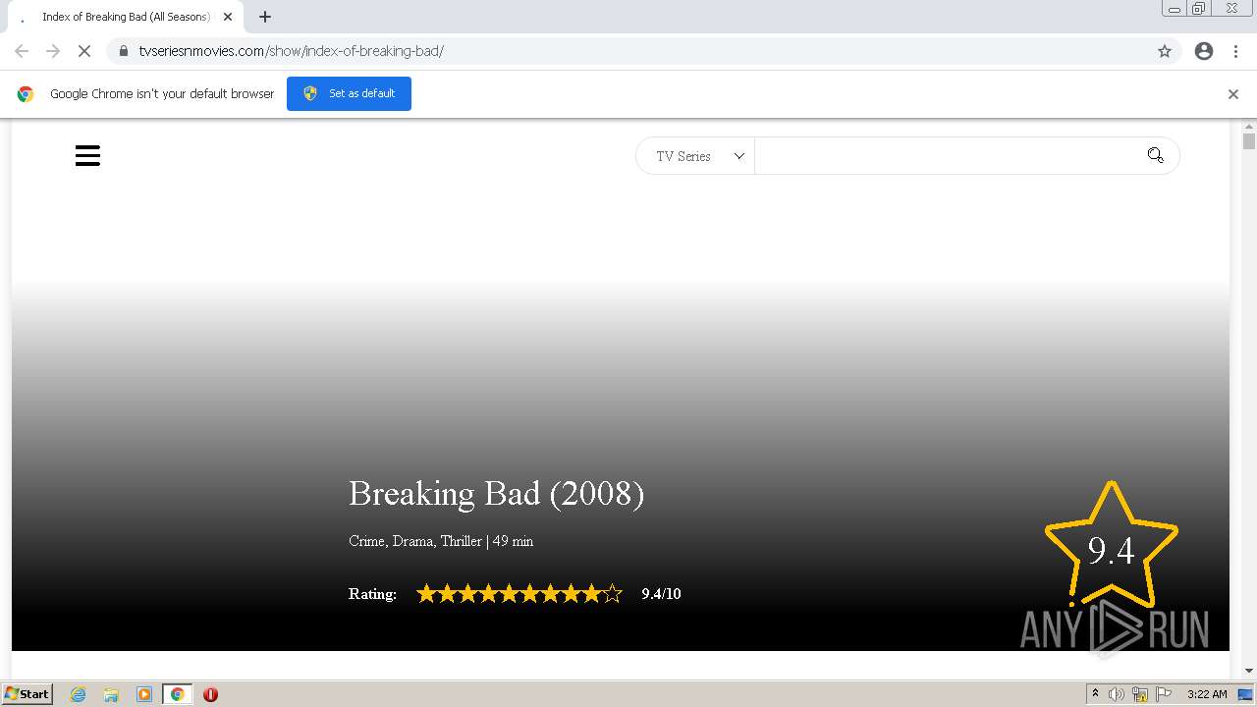This screenshot has height=707, width=1257.
Task: Click the Show desktop button
Action: (1247, 694)
